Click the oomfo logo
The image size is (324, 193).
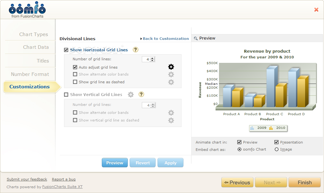(27, 10)
